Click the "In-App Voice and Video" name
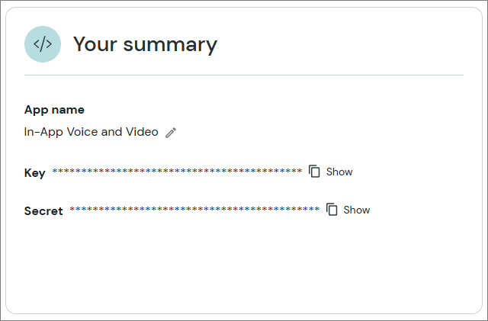Screen dimensions: 488x321 click(91, 132)
